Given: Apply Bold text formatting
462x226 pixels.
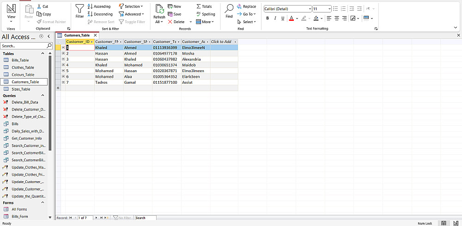Looking at the screenshot, I should [267, 18].
